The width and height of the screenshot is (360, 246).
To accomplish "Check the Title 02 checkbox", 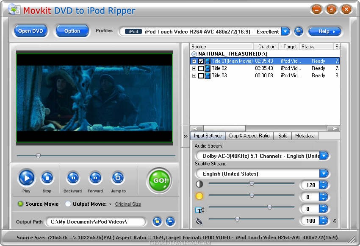I will tap(201, 68).
